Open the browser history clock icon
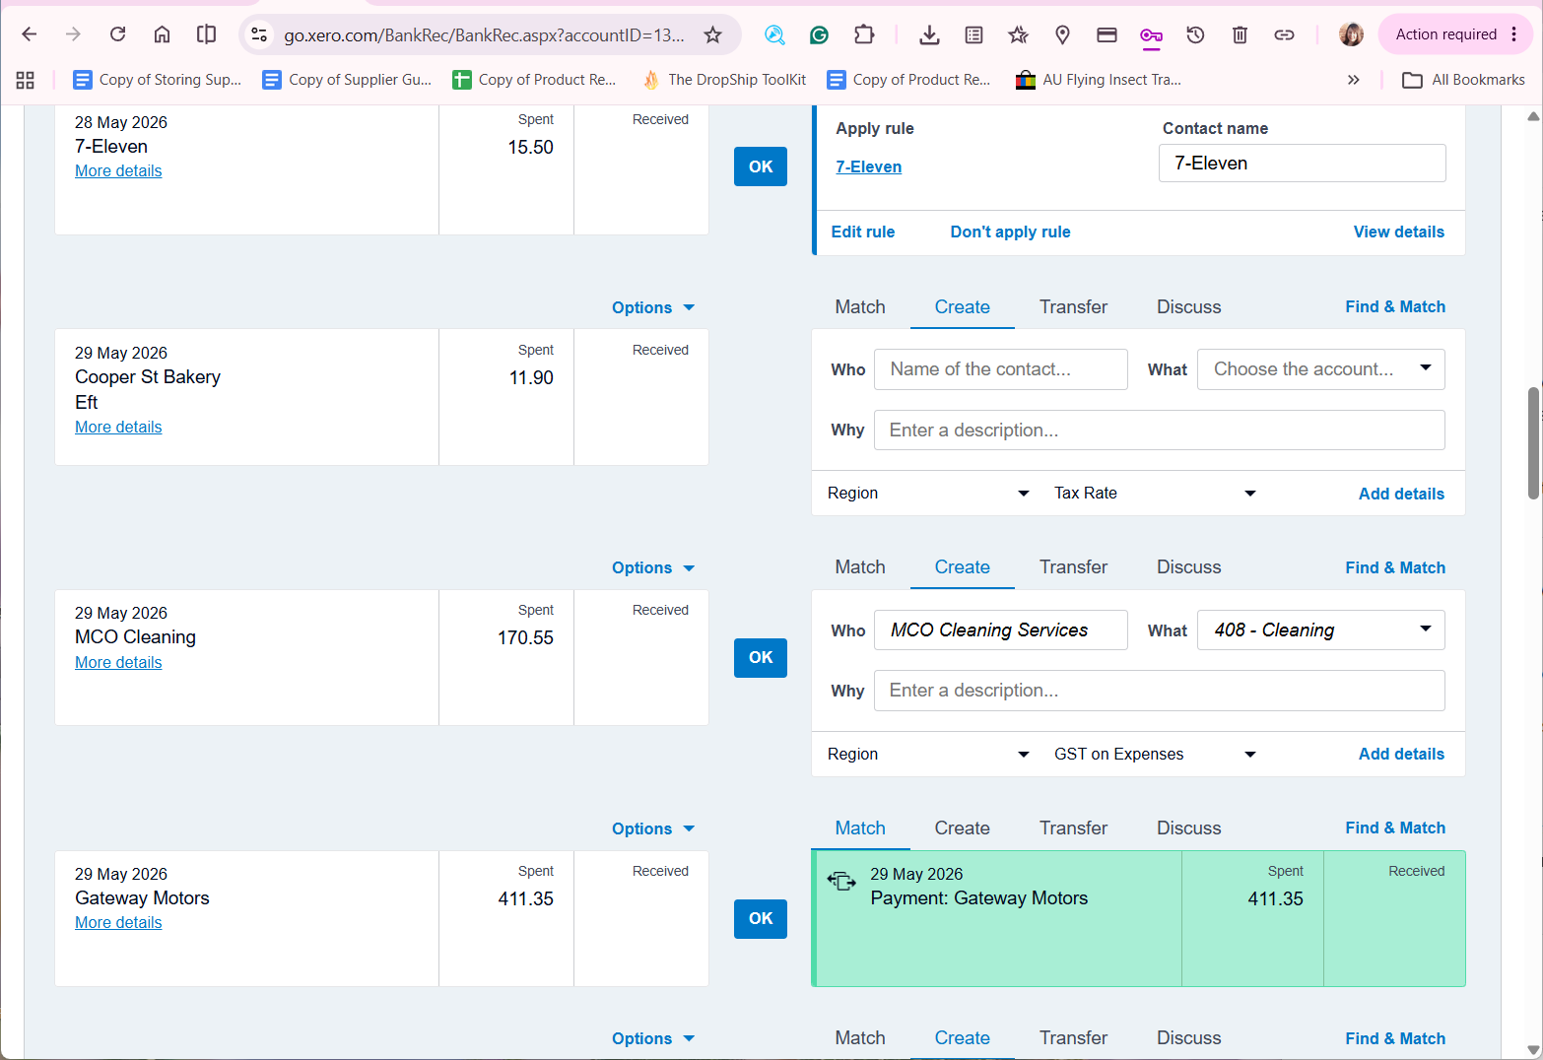 [1195, 35]
